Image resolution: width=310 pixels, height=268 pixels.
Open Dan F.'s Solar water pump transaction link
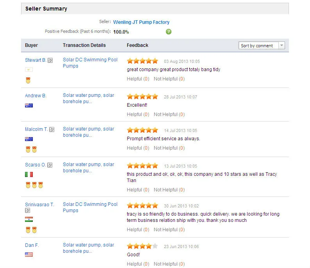[89, 248]
